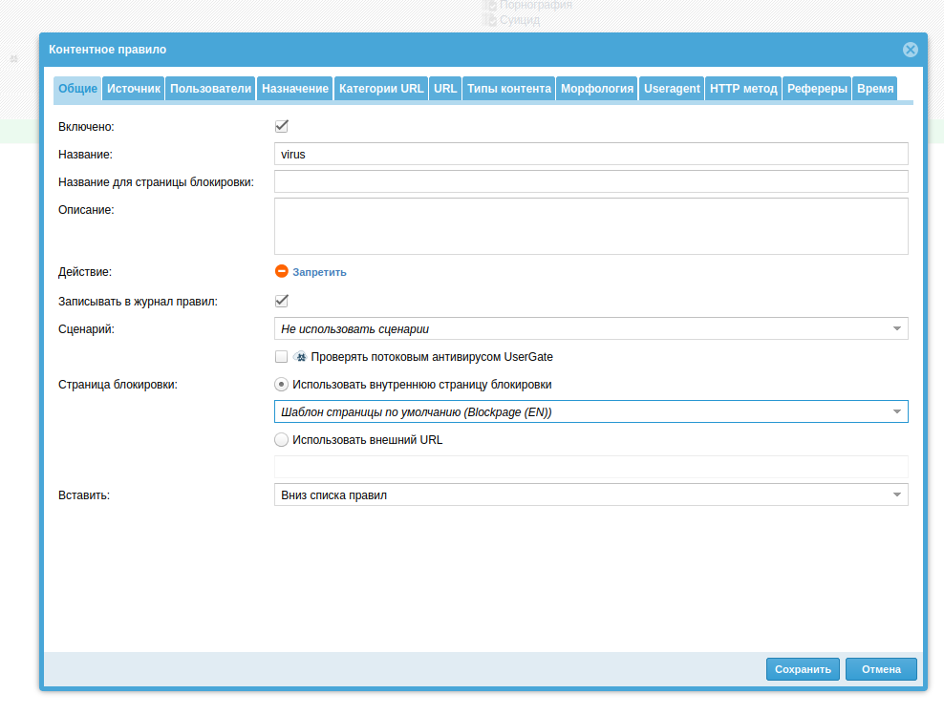Open the Сценарий dropdown
Viewport: 944px width, 715px height.
point(590,329)
